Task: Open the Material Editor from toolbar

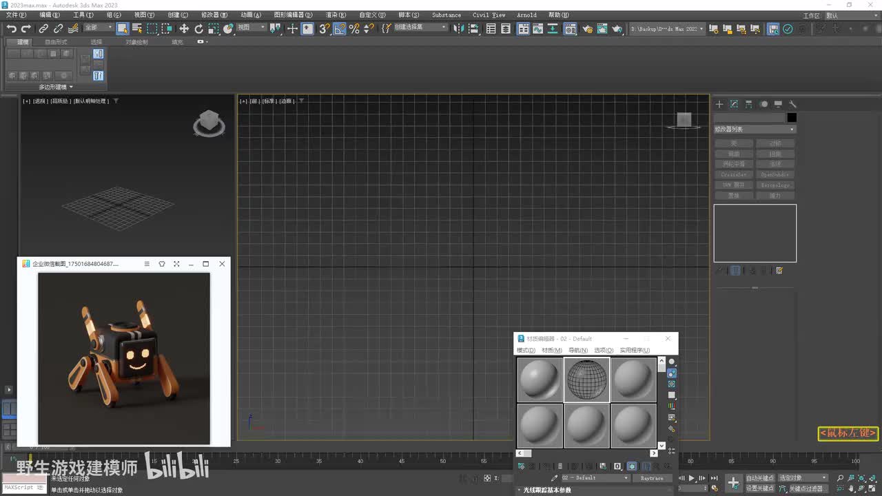Action: tap(571, 28)
